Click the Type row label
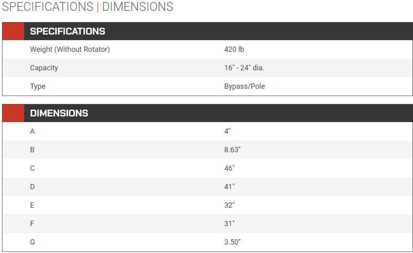413x253 pixels. (38, 86)
